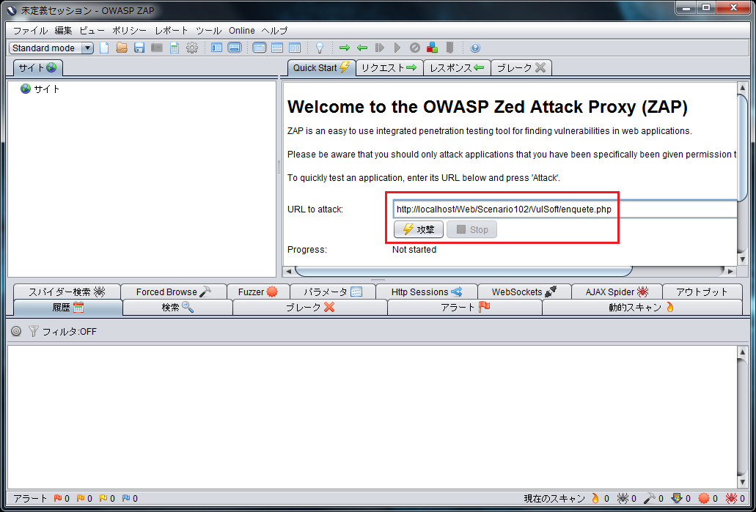Image resolution: width=756 pixels, height=512 pixels.
Task: Click the New Session icon
Action: [x=104, y=48]
